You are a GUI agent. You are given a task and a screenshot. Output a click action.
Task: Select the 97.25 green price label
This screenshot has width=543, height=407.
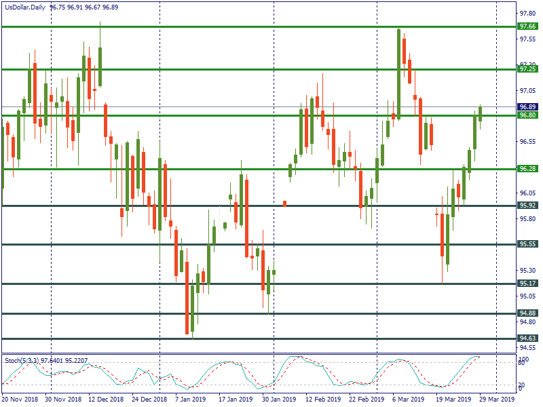pyautogui.click(x=527, y=69)
